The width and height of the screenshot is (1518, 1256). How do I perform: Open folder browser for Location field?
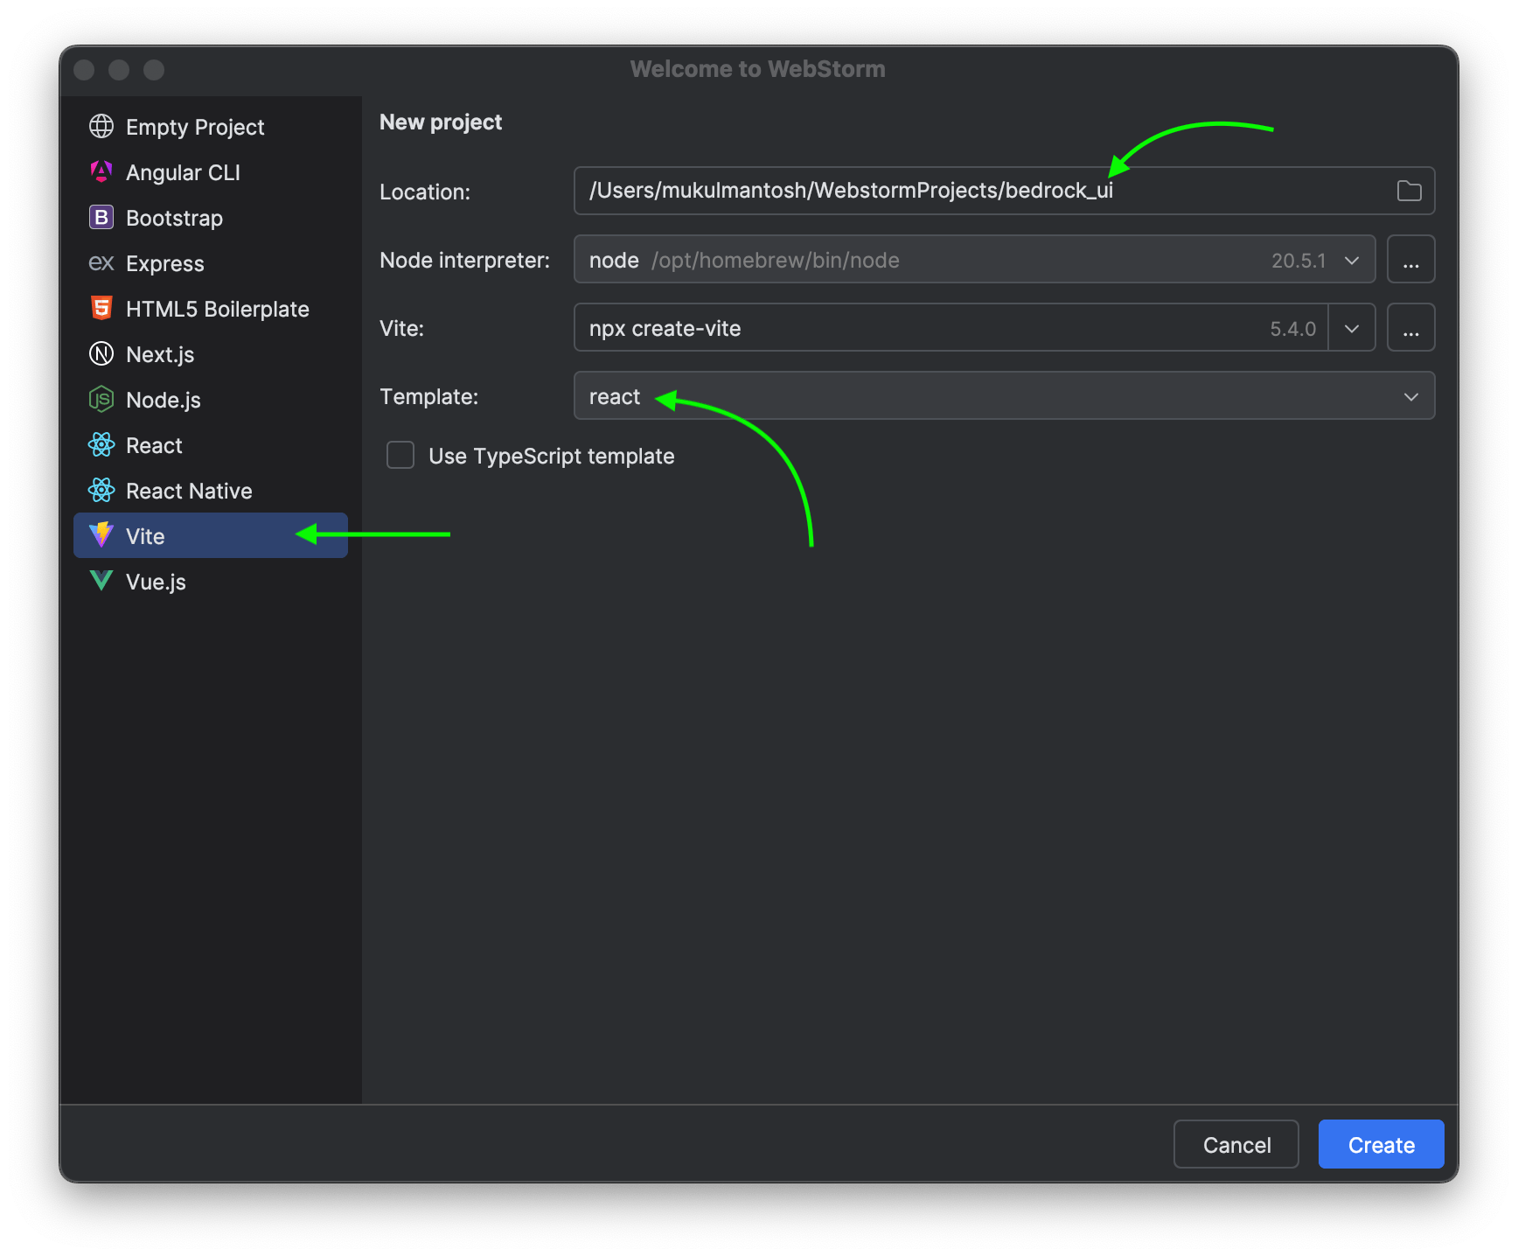pyautogui.click(x=1409, y=191)
